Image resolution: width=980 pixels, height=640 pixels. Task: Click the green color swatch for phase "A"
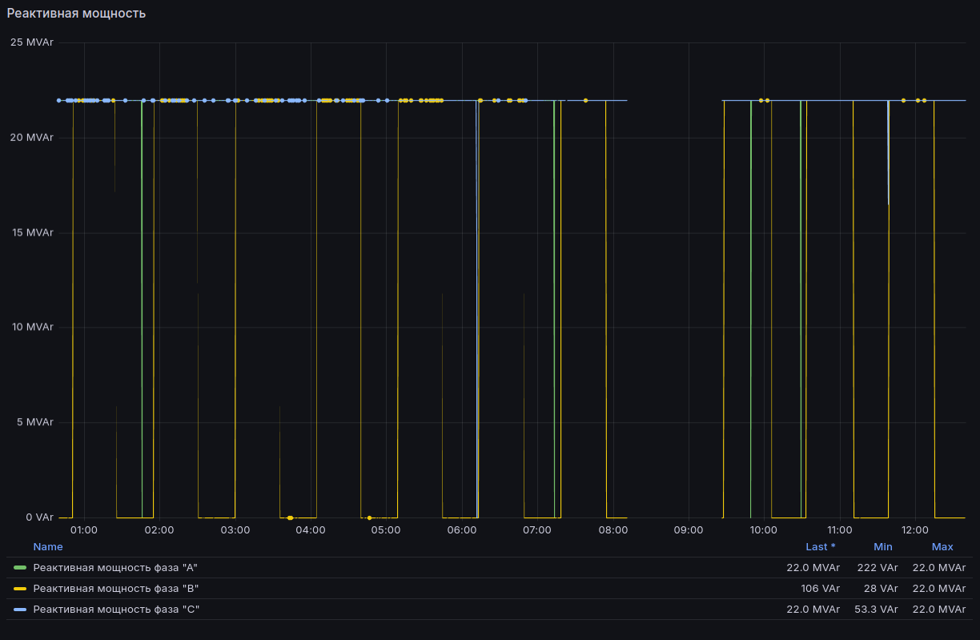pyautogui.click(x=20, y=568)
